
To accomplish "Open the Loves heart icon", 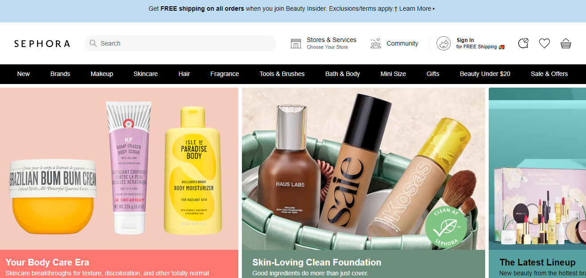I will (x=544, y=43).
